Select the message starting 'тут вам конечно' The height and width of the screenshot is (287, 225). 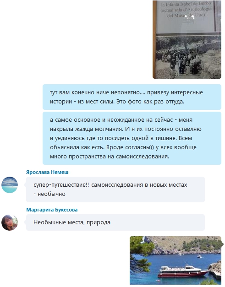(x=132, y=97)
